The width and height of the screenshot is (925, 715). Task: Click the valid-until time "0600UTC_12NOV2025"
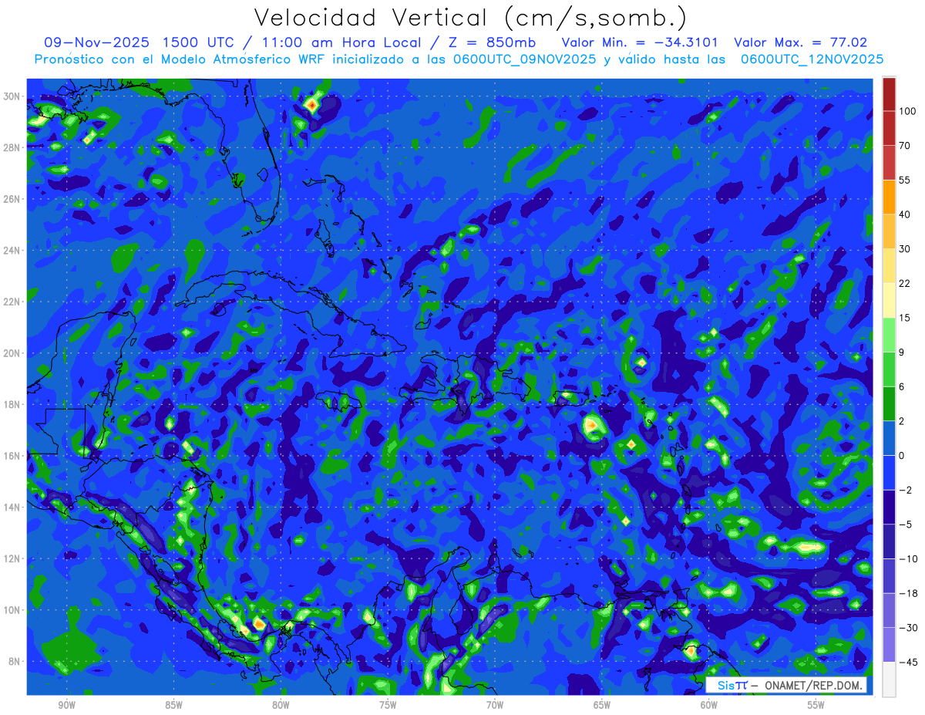(812, 59)
